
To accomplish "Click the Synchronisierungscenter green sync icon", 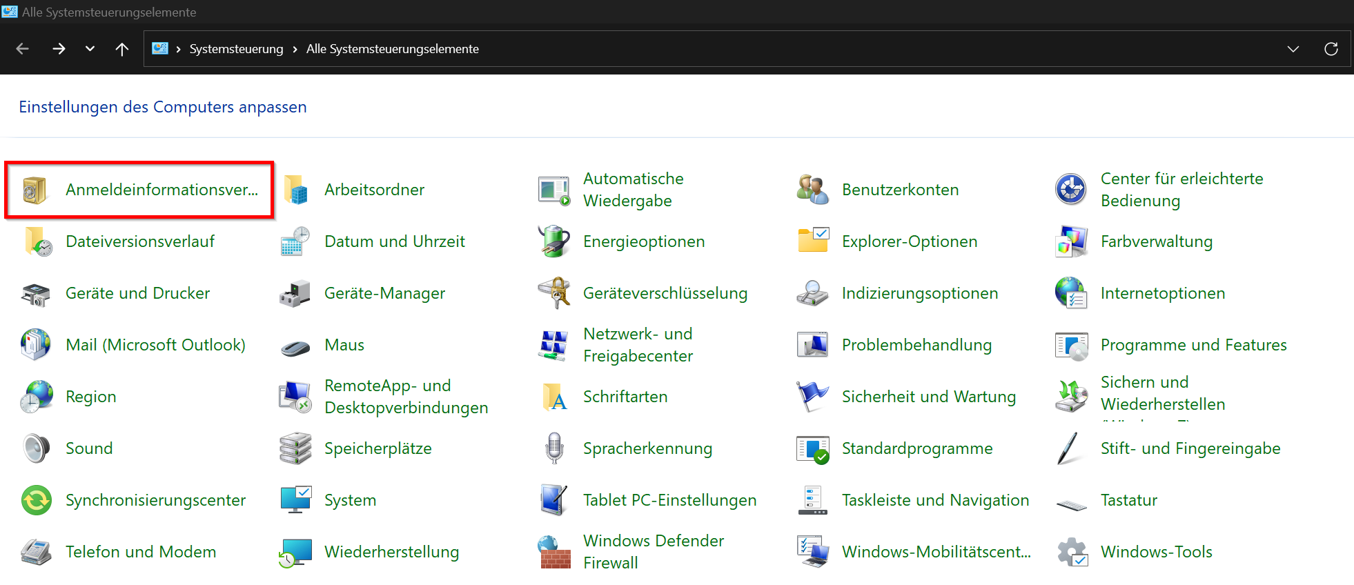I will 36,500.
